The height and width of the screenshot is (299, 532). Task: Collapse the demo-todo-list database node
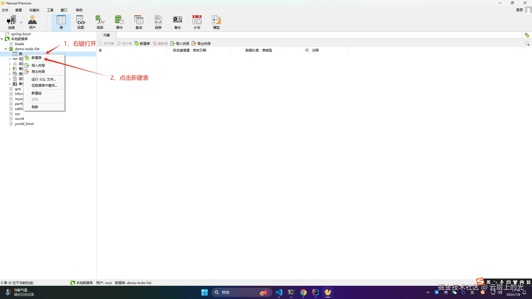point(6,49)
